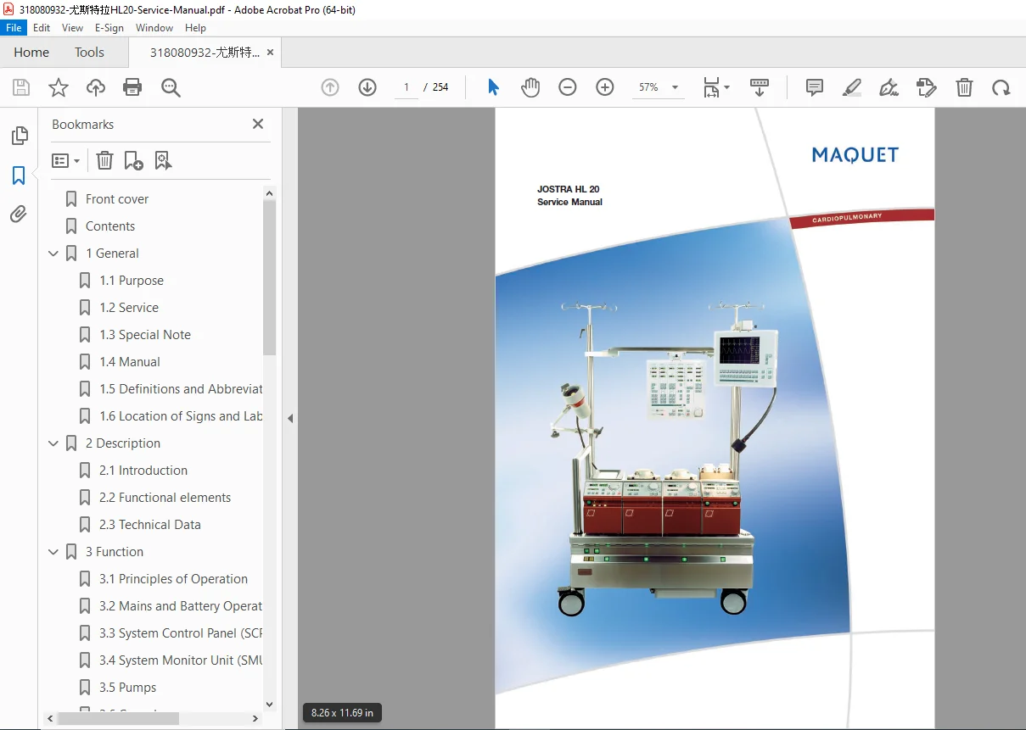The width and height of the screenshot is (1026, 730).
Task: Open the find text search tool
Action: [x=171, y=87]
